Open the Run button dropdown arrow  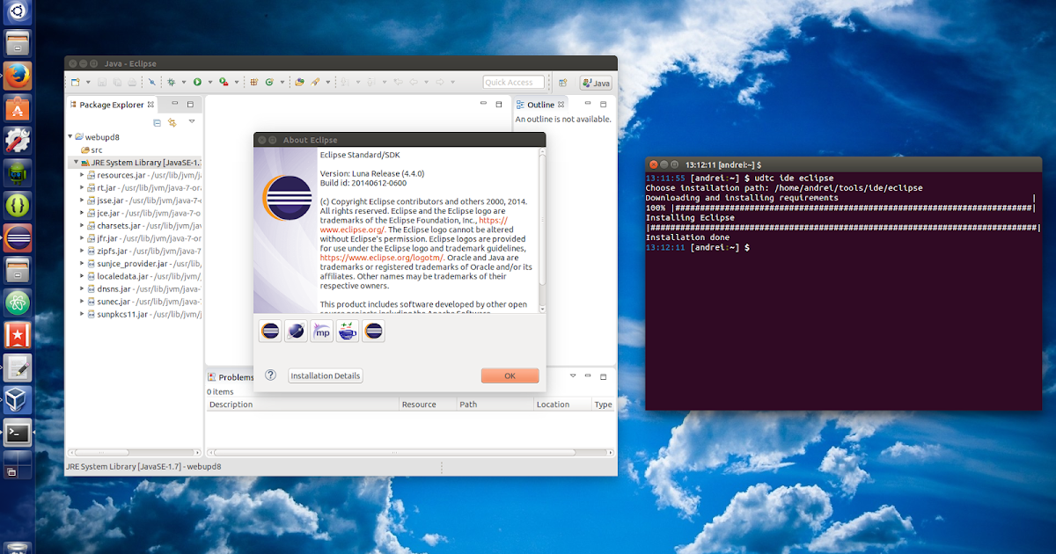209,84
